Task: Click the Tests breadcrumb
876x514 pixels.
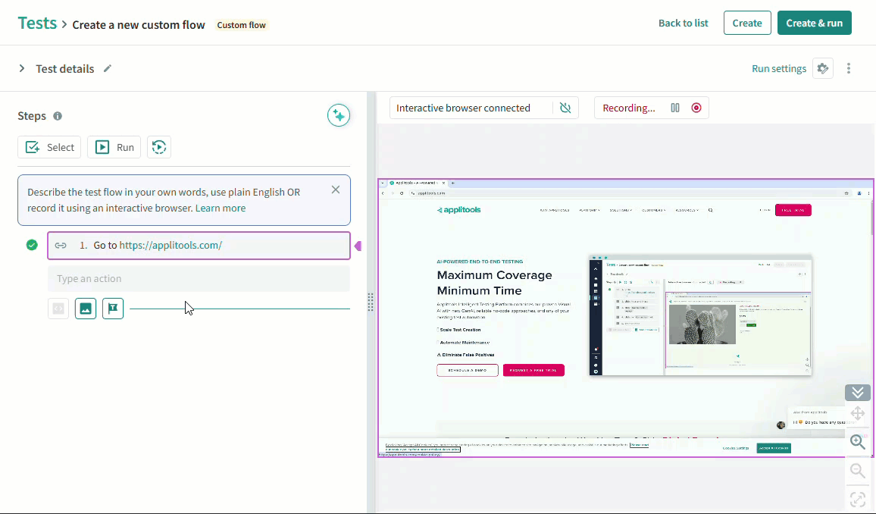Action: (x=37, y=23)
